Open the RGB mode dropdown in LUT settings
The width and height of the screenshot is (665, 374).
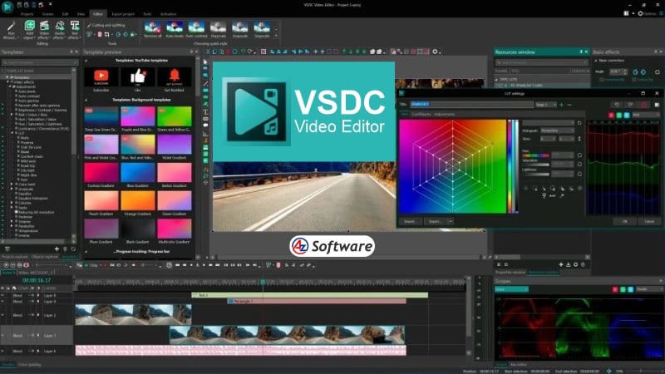[x=646, y=115]
